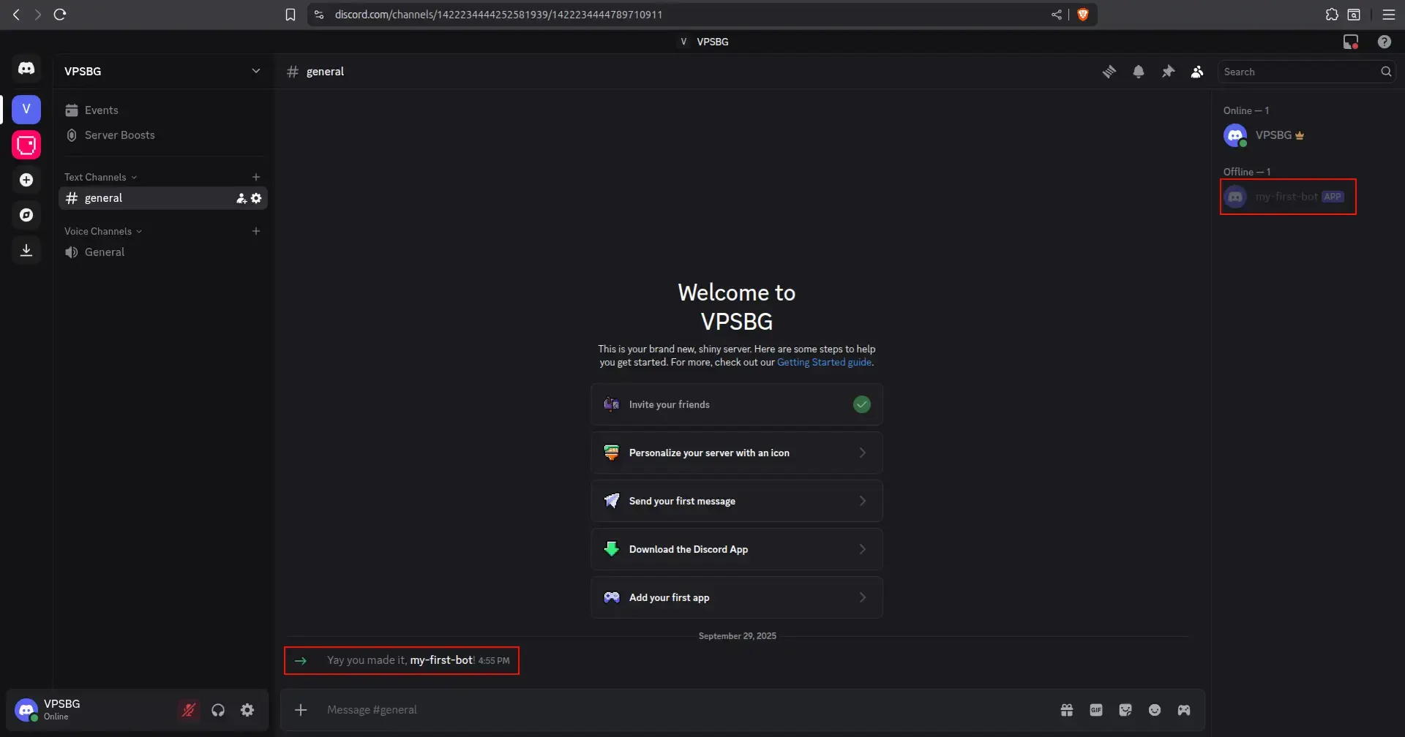Image resolution: width=1405 pixels, height=737 pixels.
Task: Unmute the microphone in user panel
Action: (189, 710)
